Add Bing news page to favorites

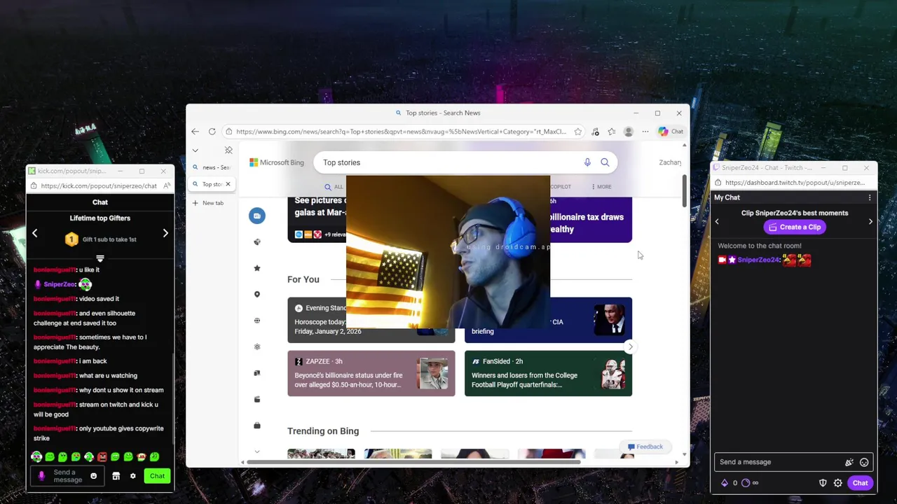pos(577,132)
